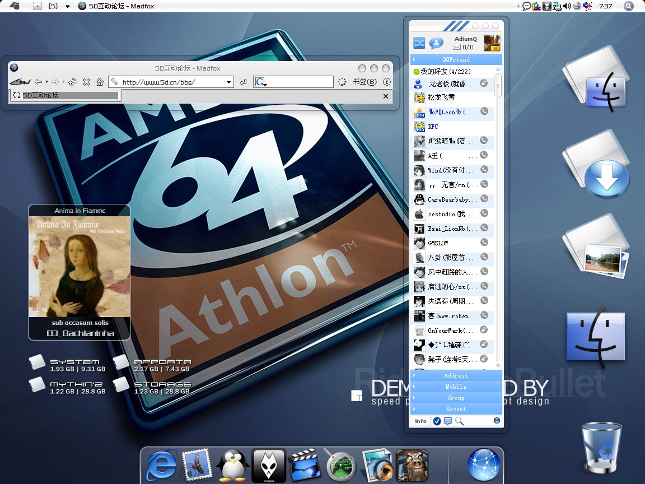
Task: Open the standalone Finder face desktop icon
Action: tap(596, 337)
